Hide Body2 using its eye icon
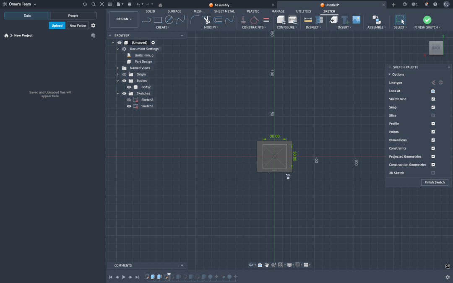 (x=129, y=87)
